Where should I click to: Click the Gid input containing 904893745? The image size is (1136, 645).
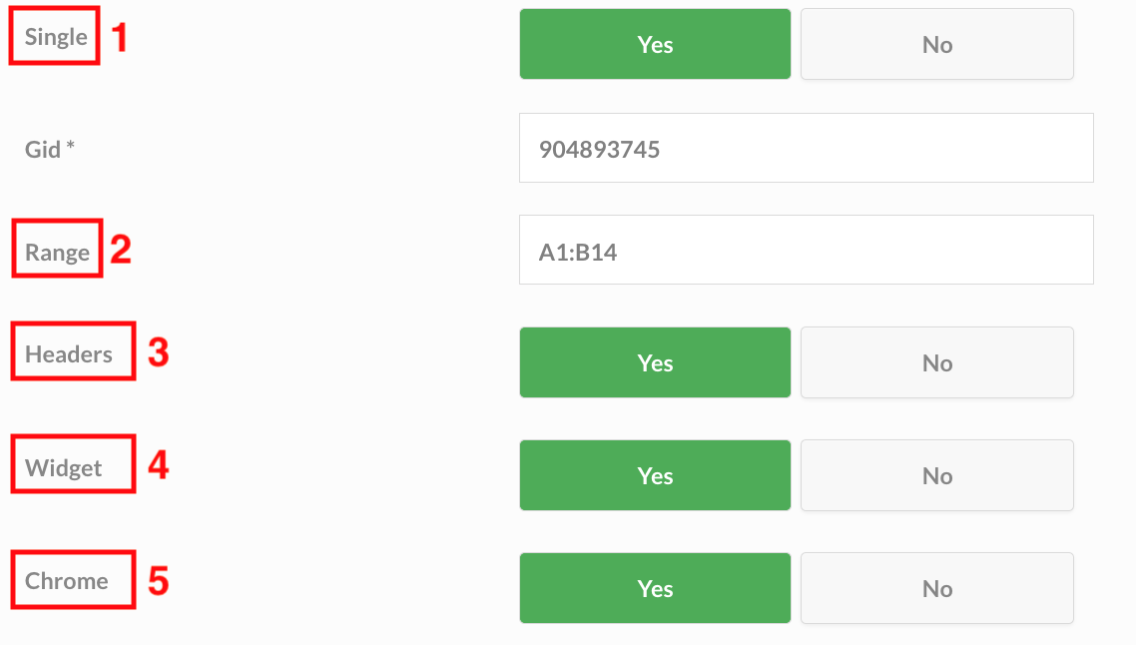805,148
